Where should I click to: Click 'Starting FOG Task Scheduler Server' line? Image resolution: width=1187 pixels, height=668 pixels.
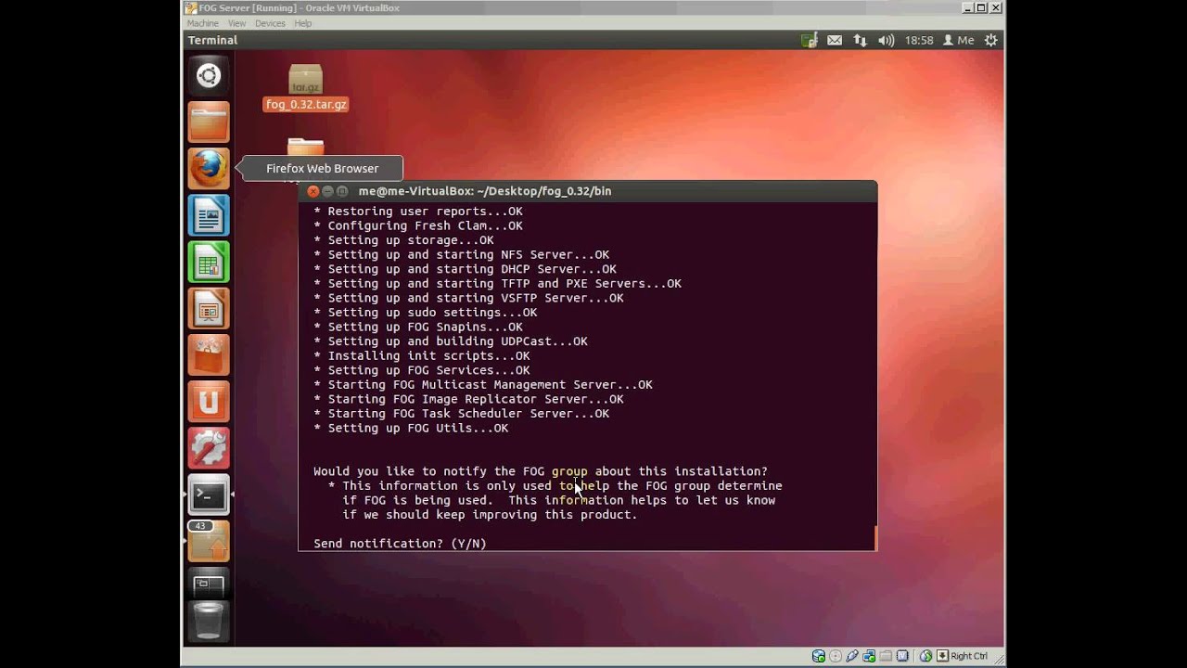click(x=461, y=414)
